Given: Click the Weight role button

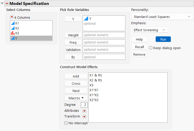Looking at the screenshot, I should (73, 35).
